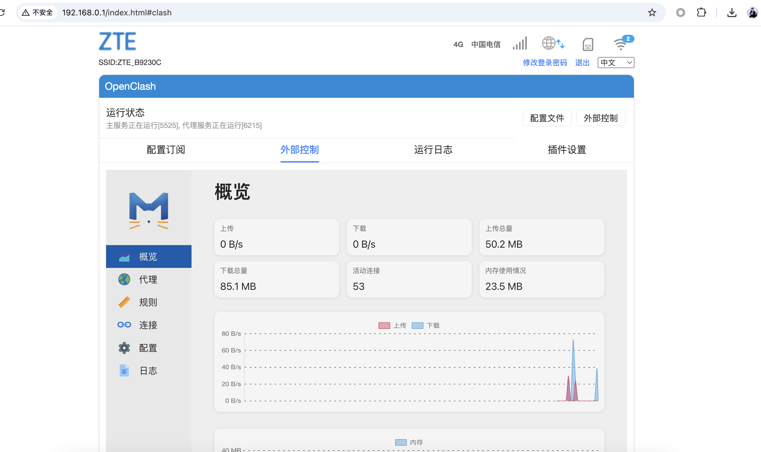Screen dimensions: 761x452
Task: Click the 代理 globe icon in sidebar
Action: [124, 279]
